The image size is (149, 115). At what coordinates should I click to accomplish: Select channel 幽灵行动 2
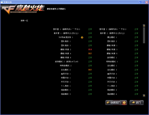(x=112, y=74)
